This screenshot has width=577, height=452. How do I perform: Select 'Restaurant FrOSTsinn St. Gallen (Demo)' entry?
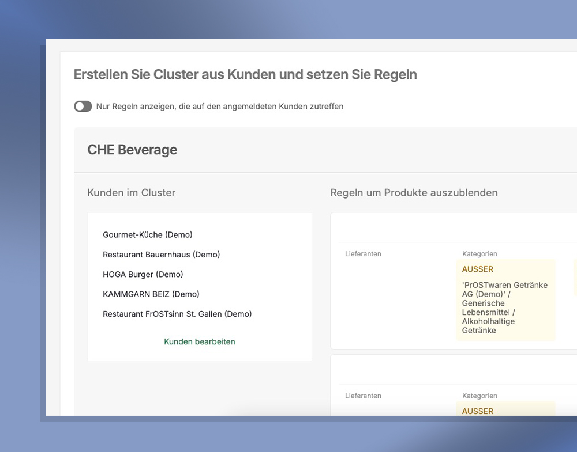pos(177,314)
